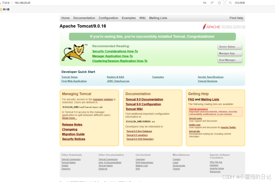Viewport: 275px width, 182px height.
Task: Open Security Considerations How-To link
Action: pyautogui.click(x=115, y=51)
